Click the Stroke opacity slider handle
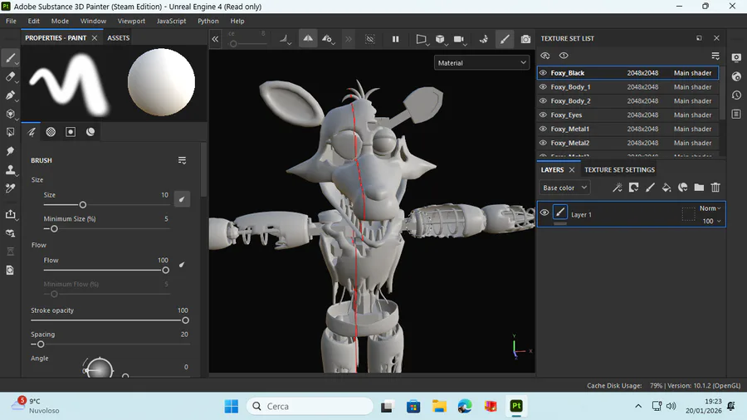This screenshot has height=420, width=747. coord(185,320)
